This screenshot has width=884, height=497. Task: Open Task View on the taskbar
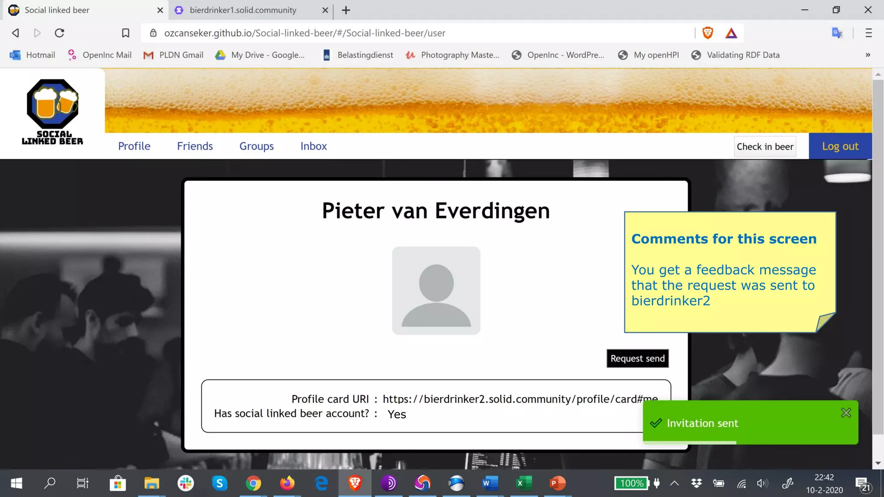click(x=82, y=483)
